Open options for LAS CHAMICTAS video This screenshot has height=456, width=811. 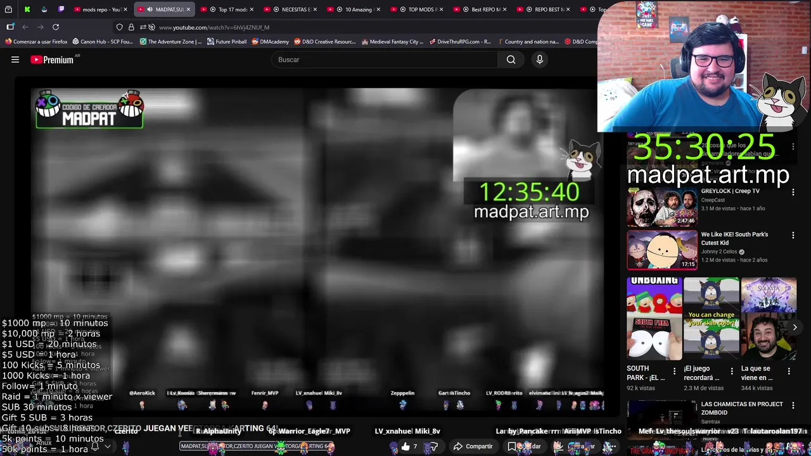[793, 405]
